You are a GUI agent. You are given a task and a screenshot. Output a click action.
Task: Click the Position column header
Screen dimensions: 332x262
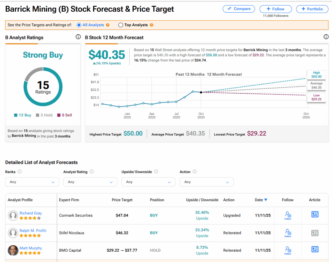157,200
